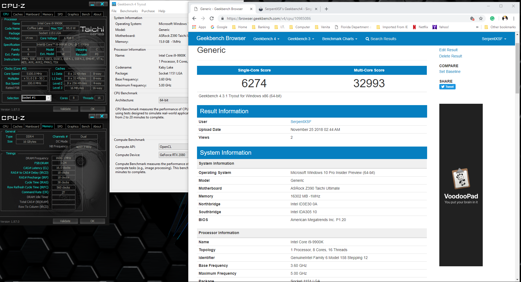Open a new Chrome tab

326,9
